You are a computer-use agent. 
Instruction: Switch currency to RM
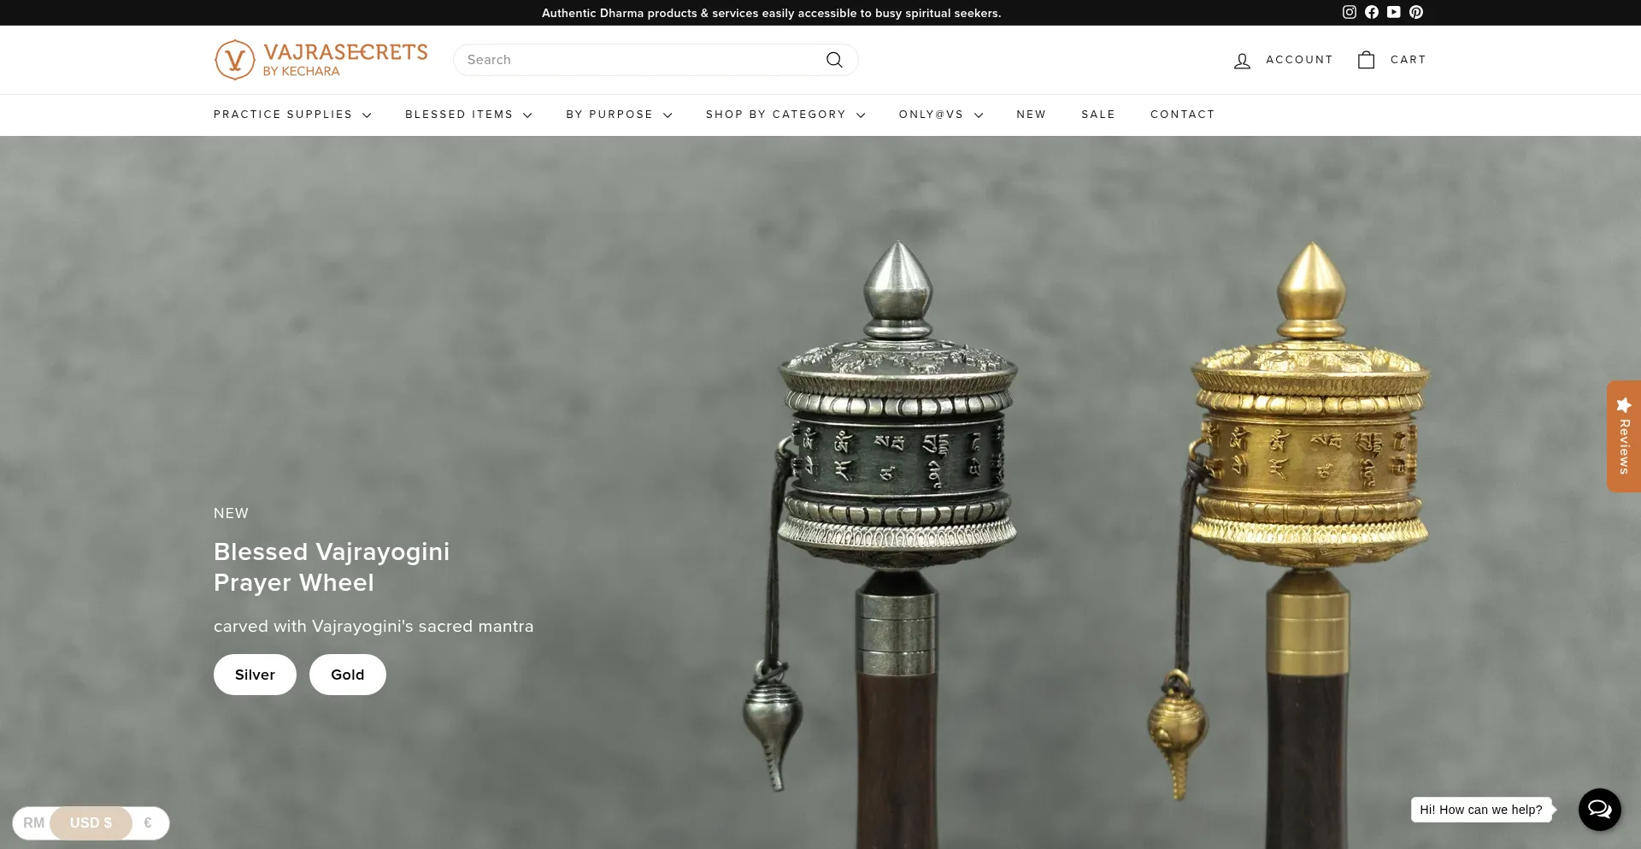tap(33, 822)
